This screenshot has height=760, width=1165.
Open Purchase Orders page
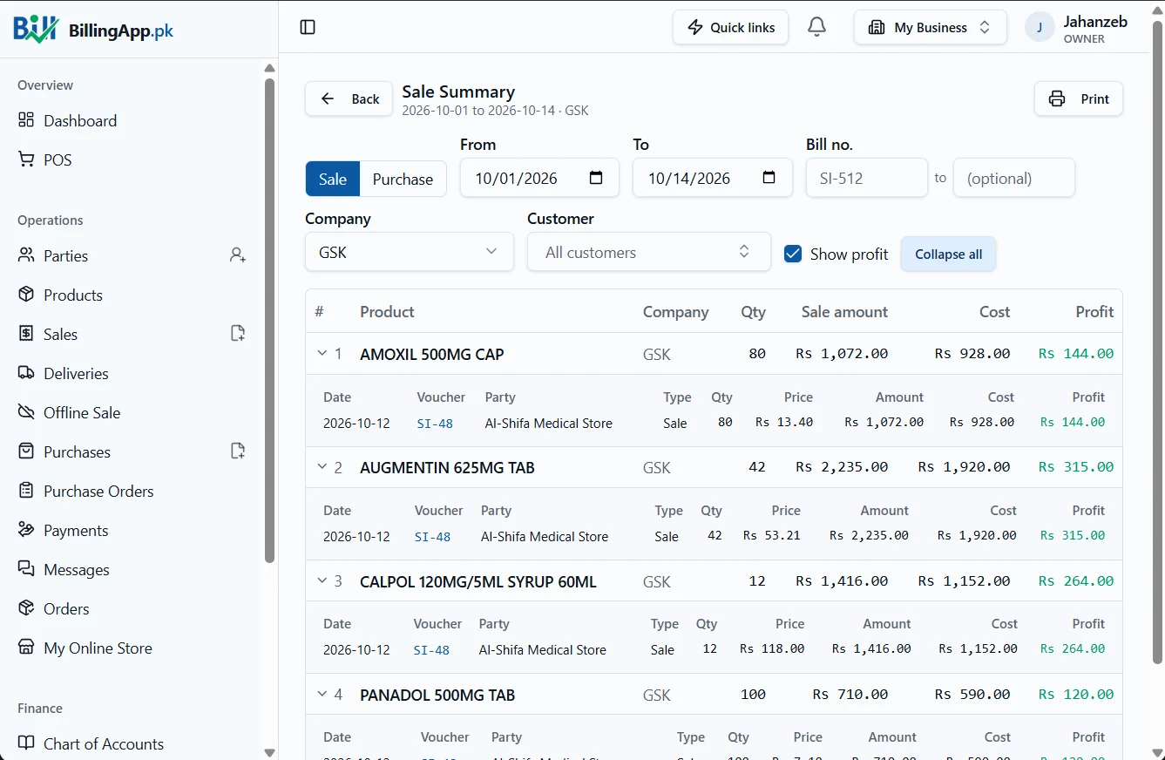(98, 491)
